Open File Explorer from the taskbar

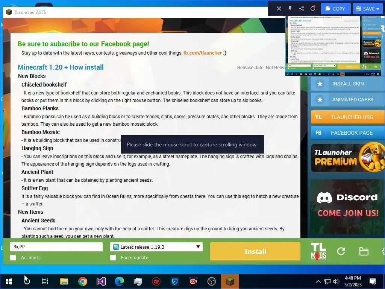coord(64,281)
